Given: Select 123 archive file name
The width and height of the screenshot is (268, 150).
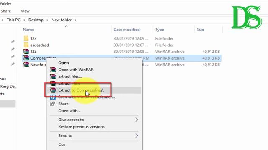Looking at the screenshot, I should [33, 52].
